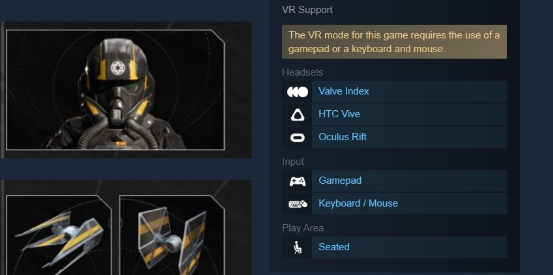Click the gamepad controller icon
The image size is (553, 275).
point(297,181)
